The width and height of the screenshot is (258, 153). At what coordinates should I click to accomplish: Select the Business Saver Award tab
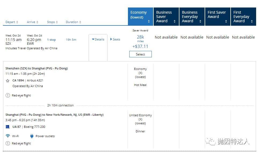(x=166, y=16)
